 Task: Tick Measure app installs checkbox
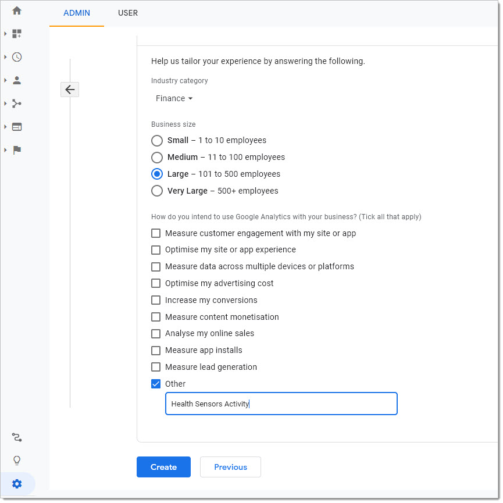(156, 351)
